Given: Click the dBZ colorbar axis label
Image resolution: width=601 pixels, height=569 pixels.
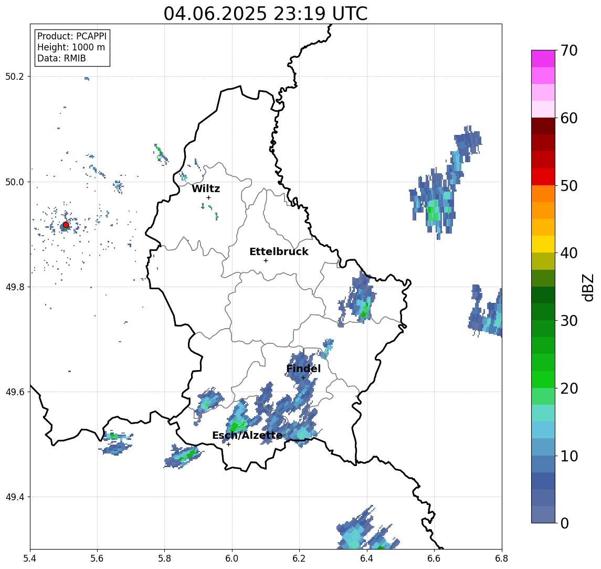Looking at the screenshot, I should click(x=587, y=287).
